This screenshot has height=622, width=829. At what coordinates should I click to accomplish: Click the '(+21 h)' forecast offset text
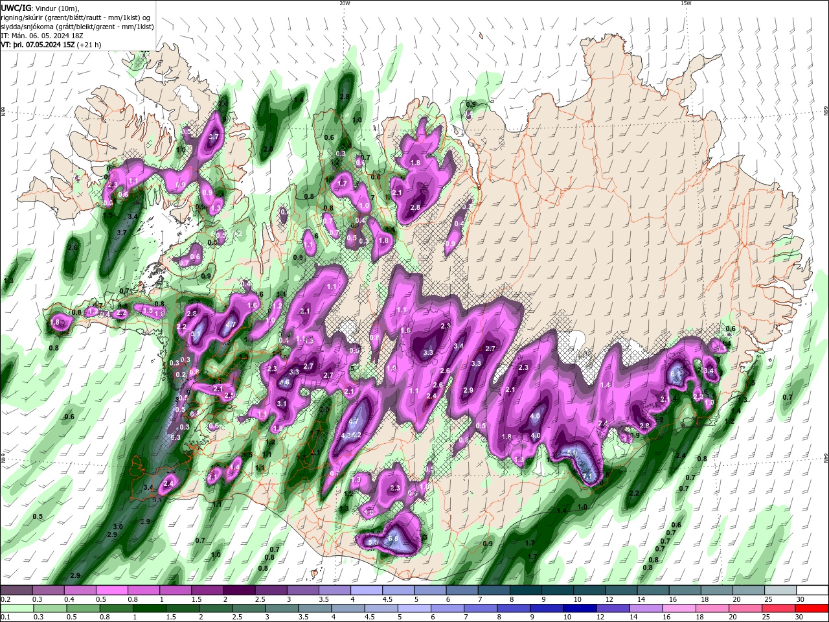[x=89, y=45]
